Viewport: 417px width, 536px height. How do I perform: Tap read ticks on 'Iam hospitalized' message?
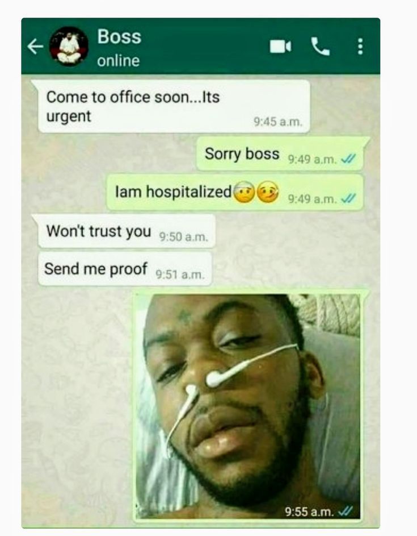click(349, 198)
